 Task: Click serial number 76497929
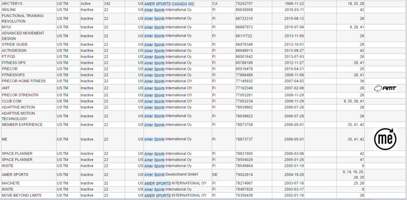click(x=244, y=189)
